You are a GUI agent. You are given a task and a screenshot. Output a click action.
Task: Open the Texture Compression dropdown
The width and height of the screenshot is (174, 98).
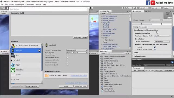point(77,50)
